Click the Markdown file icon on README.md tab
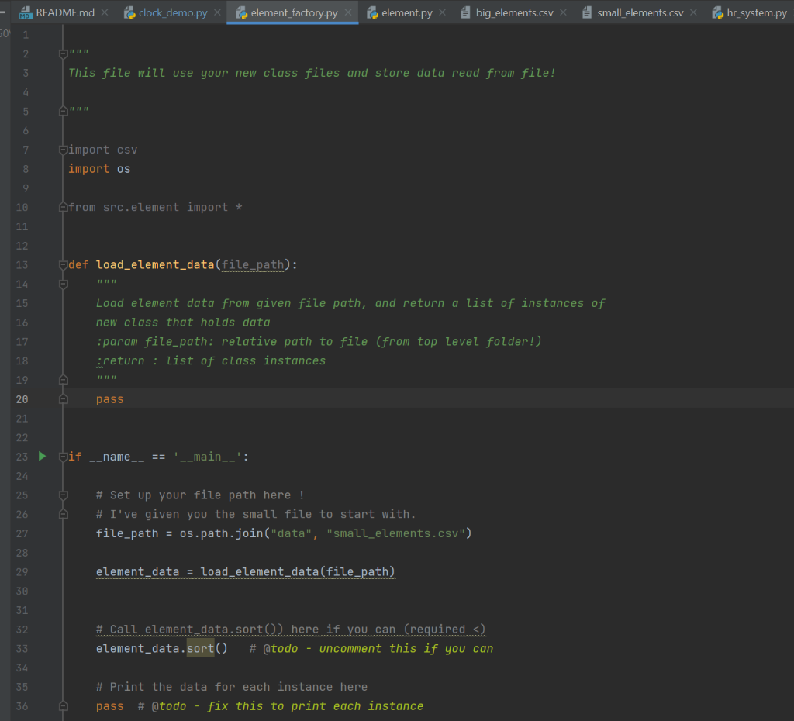The height and width of the screenshot is (721, 794). (x=26, y=13)
